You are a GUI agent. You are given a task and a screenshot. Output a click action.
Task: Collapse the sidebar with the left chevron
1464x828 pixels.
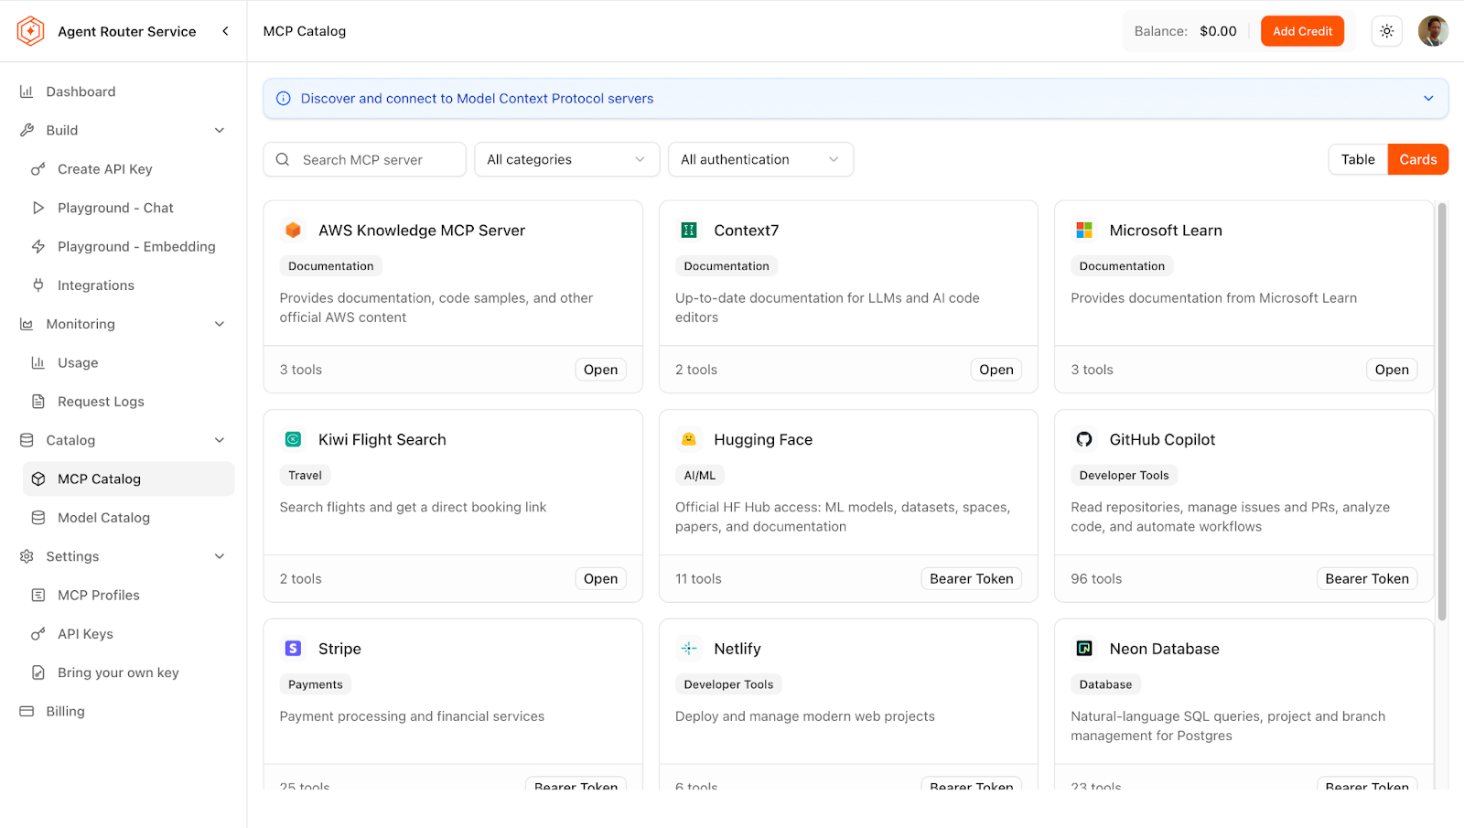point(226,31)
